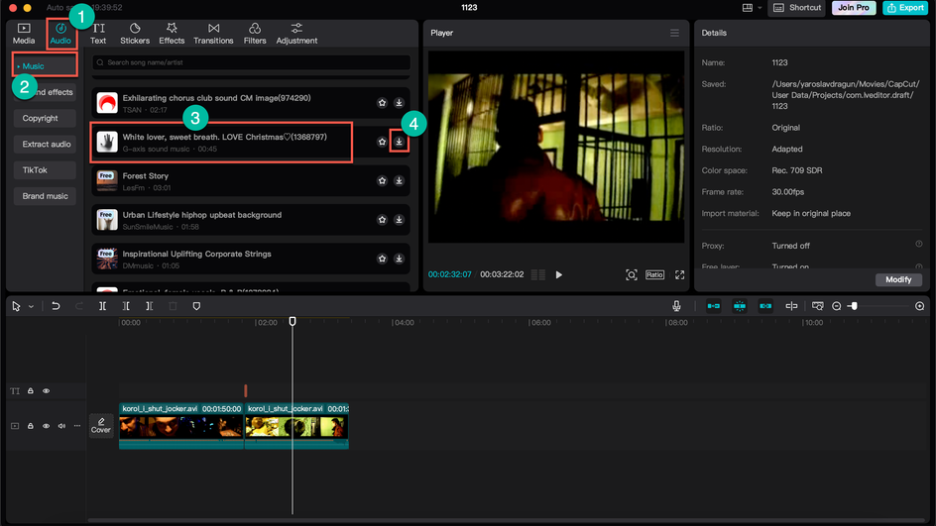Open the Ratio options in Player

[654, 275]
